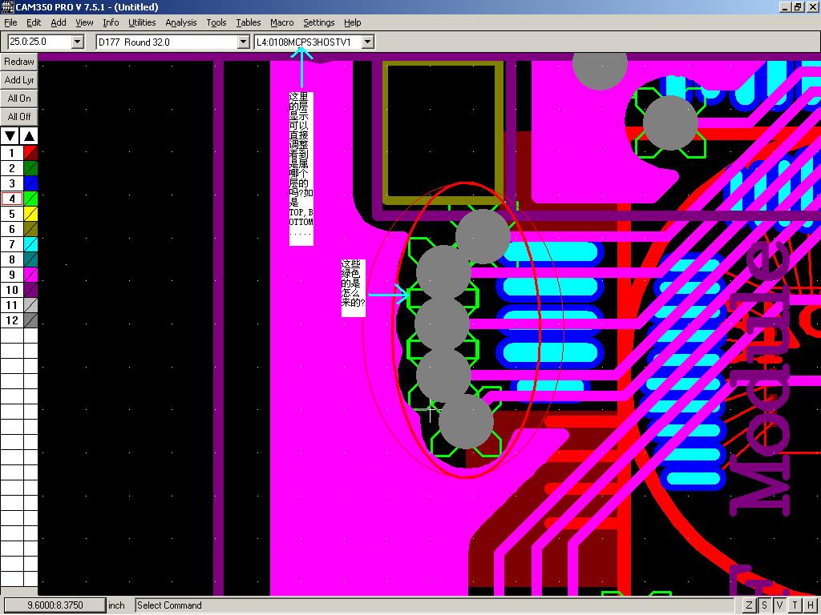
Task: Open the Analysis menu
Action: [180, 22]
